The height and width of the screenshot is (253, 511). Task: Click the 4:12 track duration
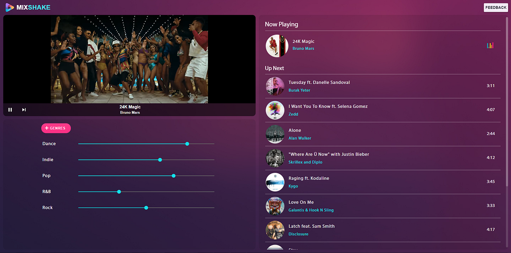tap(490, 158)
